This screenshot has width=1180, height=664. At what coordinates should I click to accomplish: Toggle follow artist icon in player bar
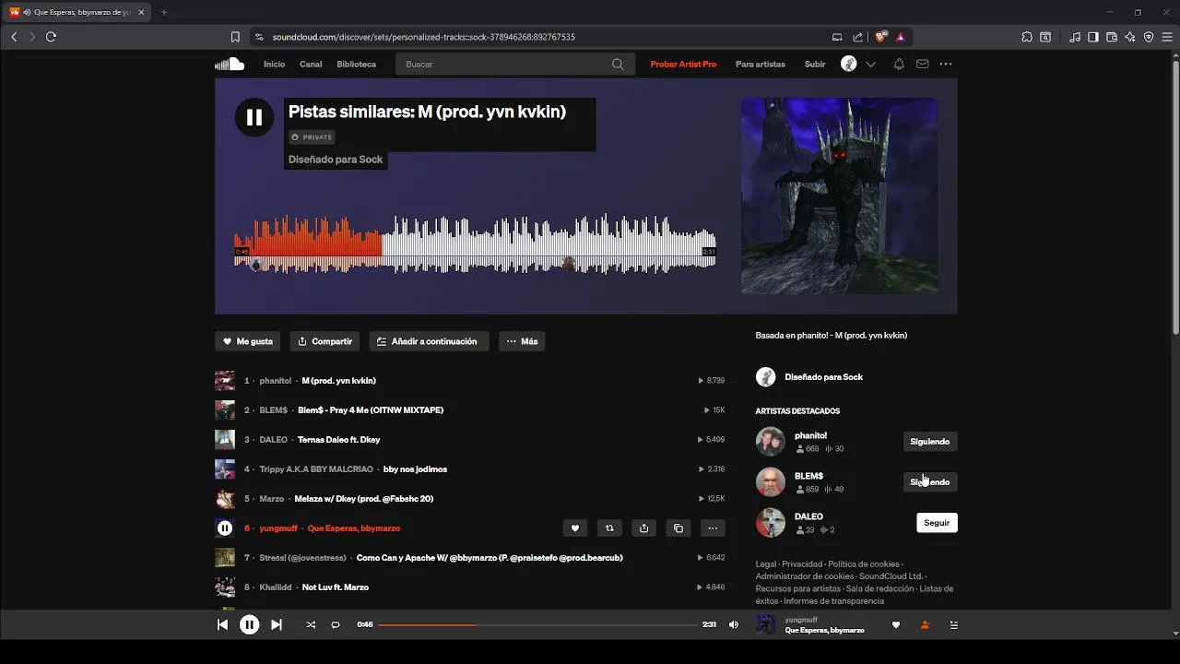[x=925, y=624]
